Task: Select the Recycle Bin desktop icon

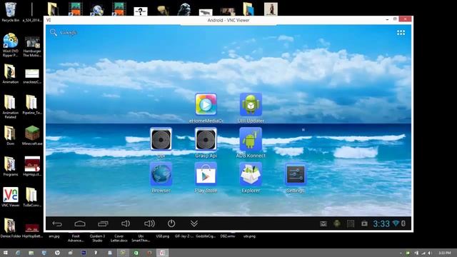Action: point(11,11)
